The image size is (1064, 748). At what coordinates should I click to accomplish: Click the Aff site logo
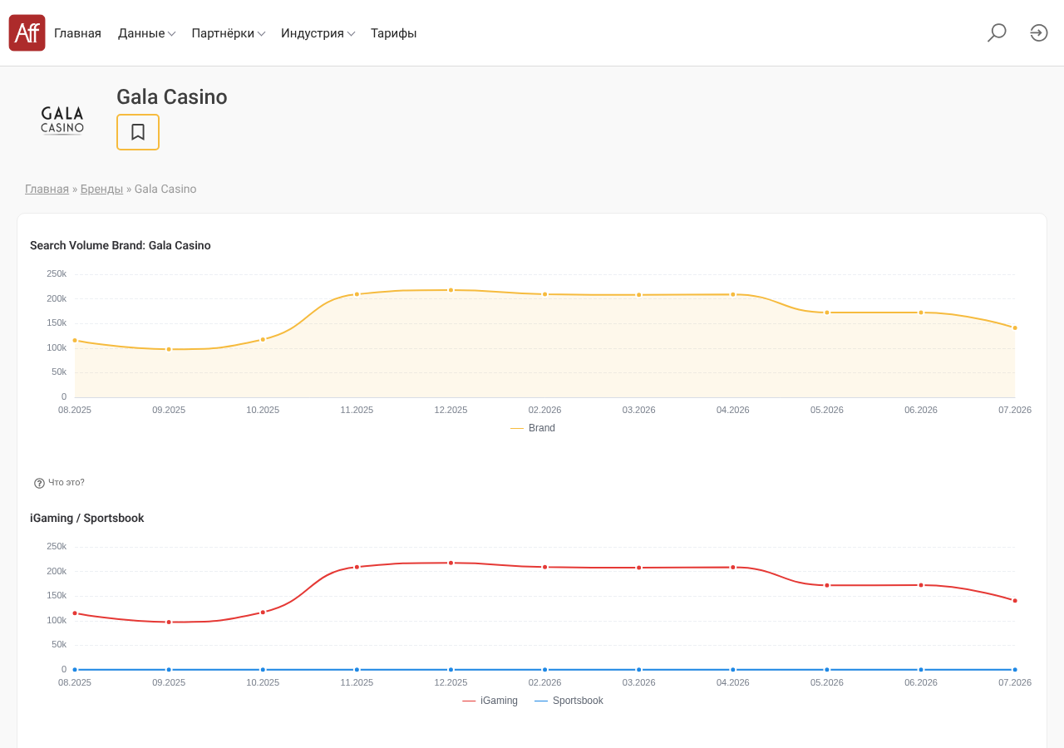coord(27,33)
